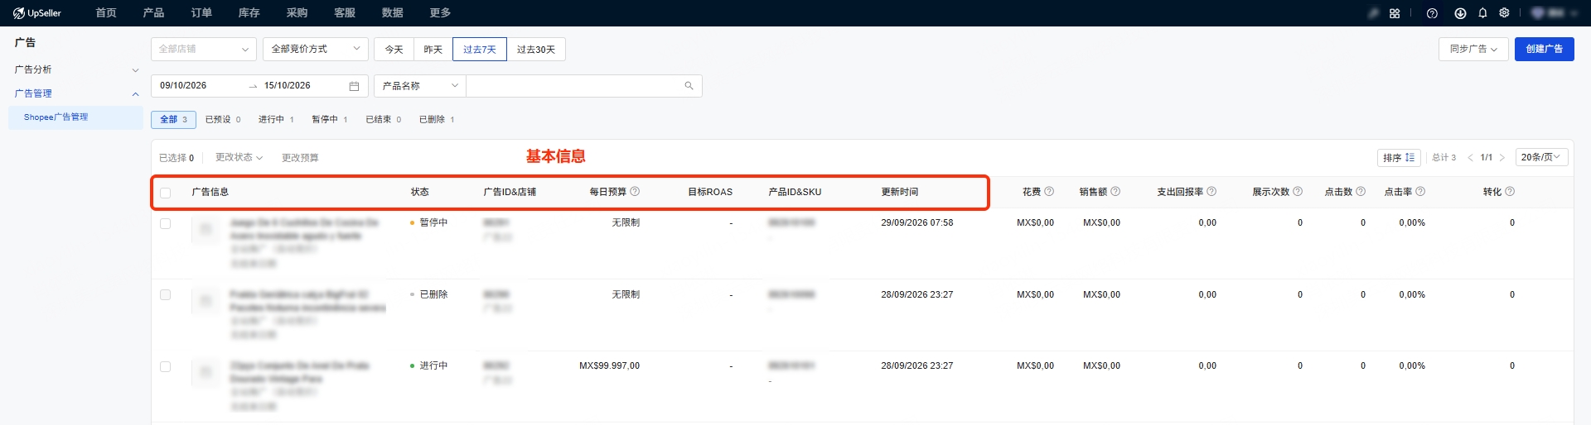Open the user account dropdown in top bar
Image resolution: width=1591 pixels, height=425 pixels.
[x=1553, y=13]
